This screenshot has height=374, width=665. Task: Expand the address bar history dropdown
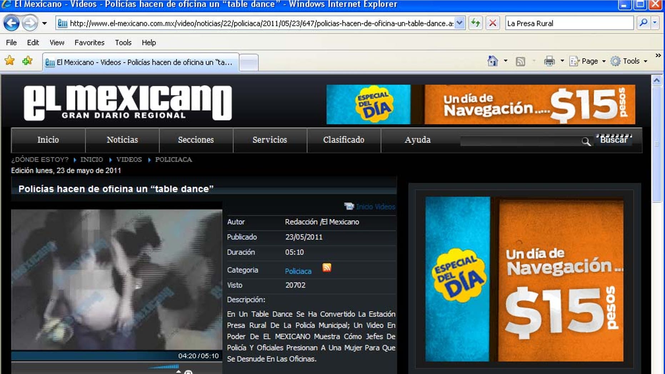click(x=460, y=23)
